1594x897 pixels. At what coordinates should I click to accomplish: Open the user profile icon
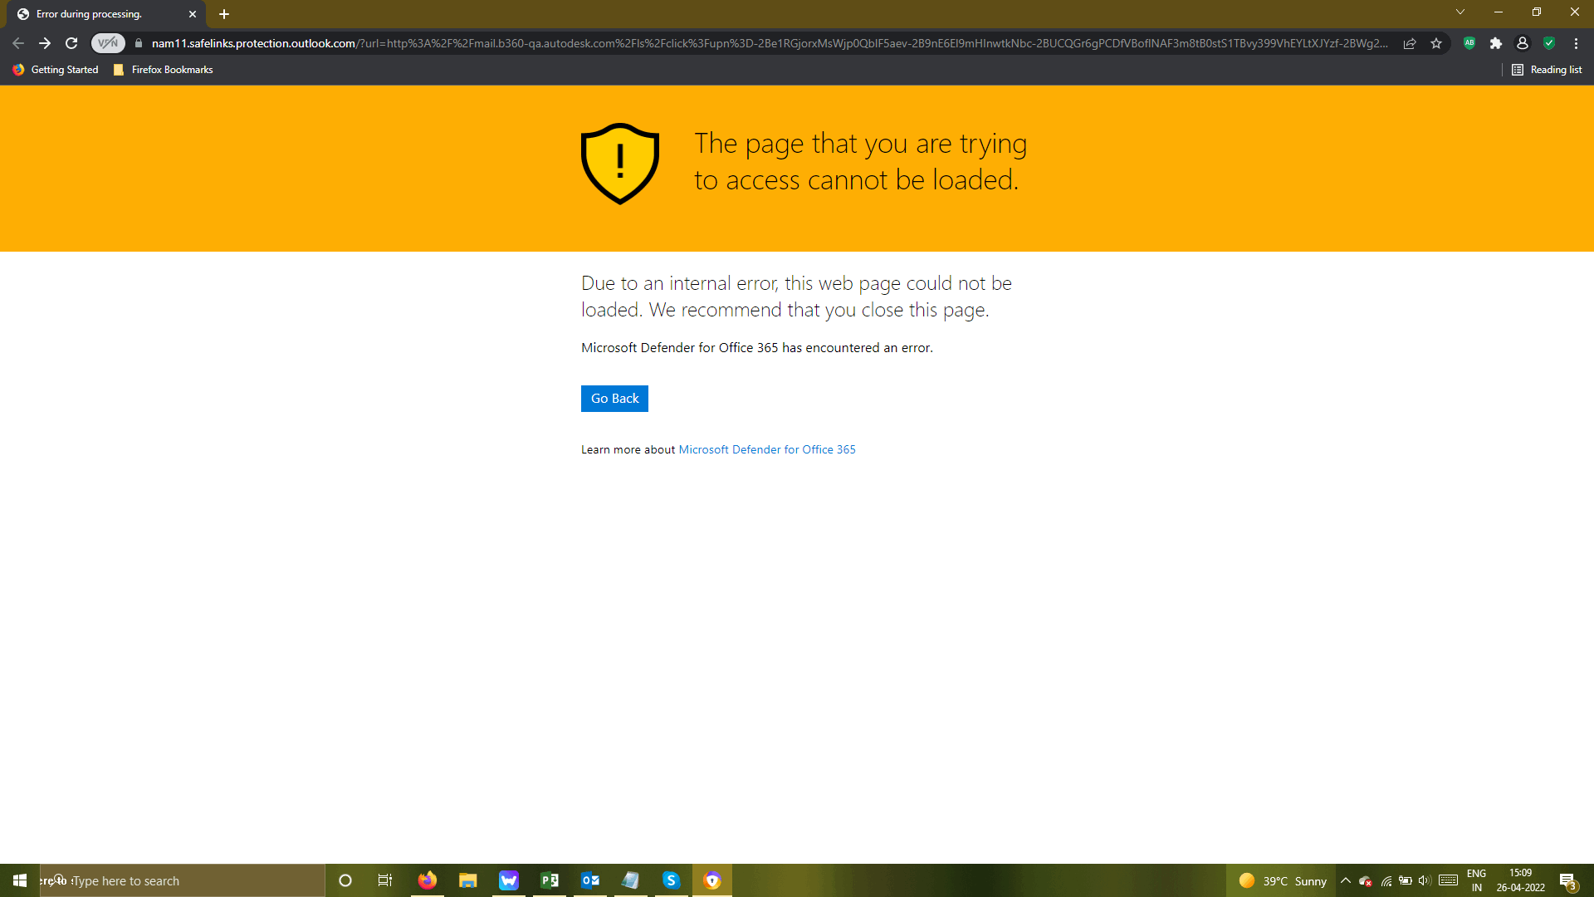(1523, 43)
